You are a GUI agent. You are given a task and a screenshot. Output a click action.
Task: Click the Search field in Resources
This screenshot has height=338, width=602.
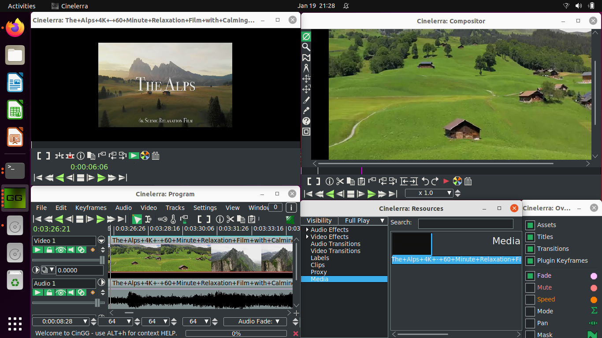[x=465, y=224]
